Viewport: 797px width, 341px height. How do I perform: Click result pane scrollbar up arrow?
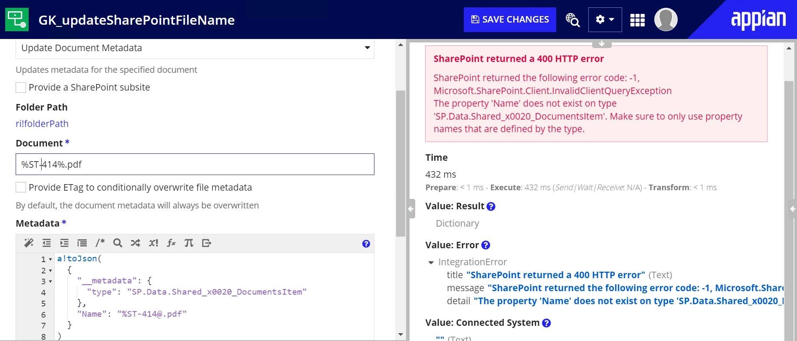789,48
